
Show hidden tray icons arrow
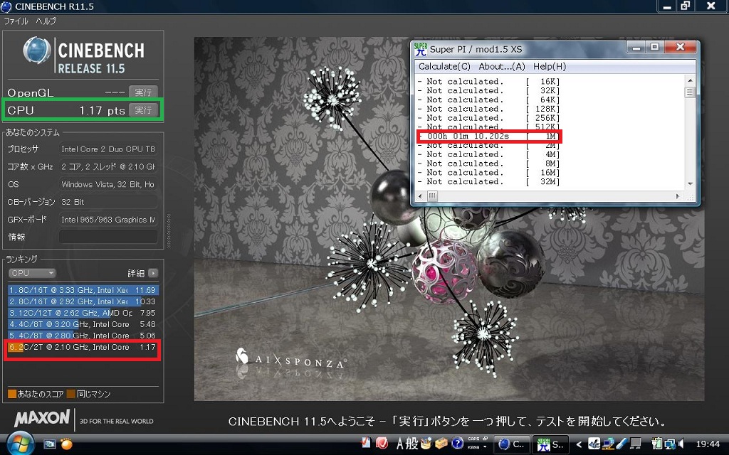tap(579, 444)
